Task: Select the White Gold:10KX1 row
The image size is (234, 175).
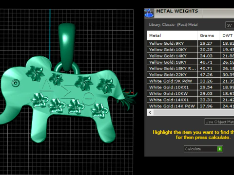Action: (190, 87)
